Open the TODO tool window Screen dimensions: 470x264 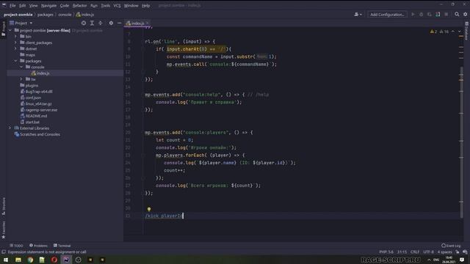pos(16,246)
